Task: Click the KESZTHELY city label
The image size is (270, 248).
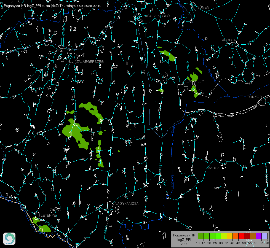Action: coord(194,81)
